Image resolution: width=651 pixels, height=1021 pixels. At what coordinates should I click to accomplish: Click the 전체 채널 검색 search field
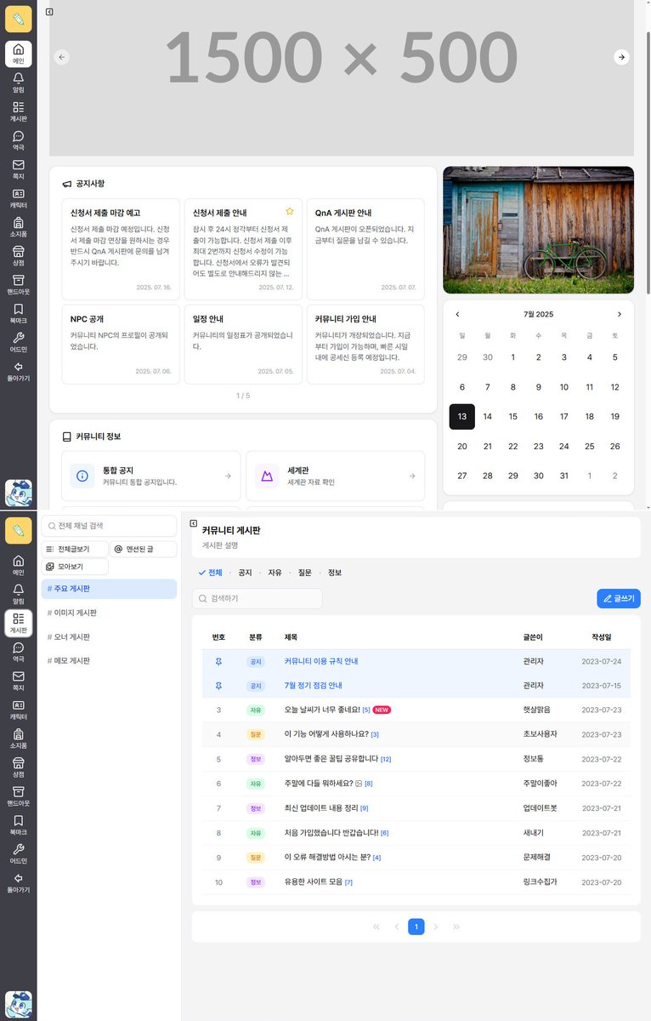(109, 527)
